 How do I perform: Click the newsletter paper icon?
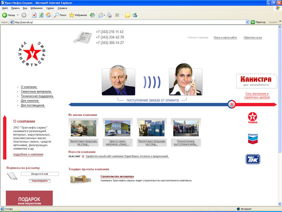point(12,176)
